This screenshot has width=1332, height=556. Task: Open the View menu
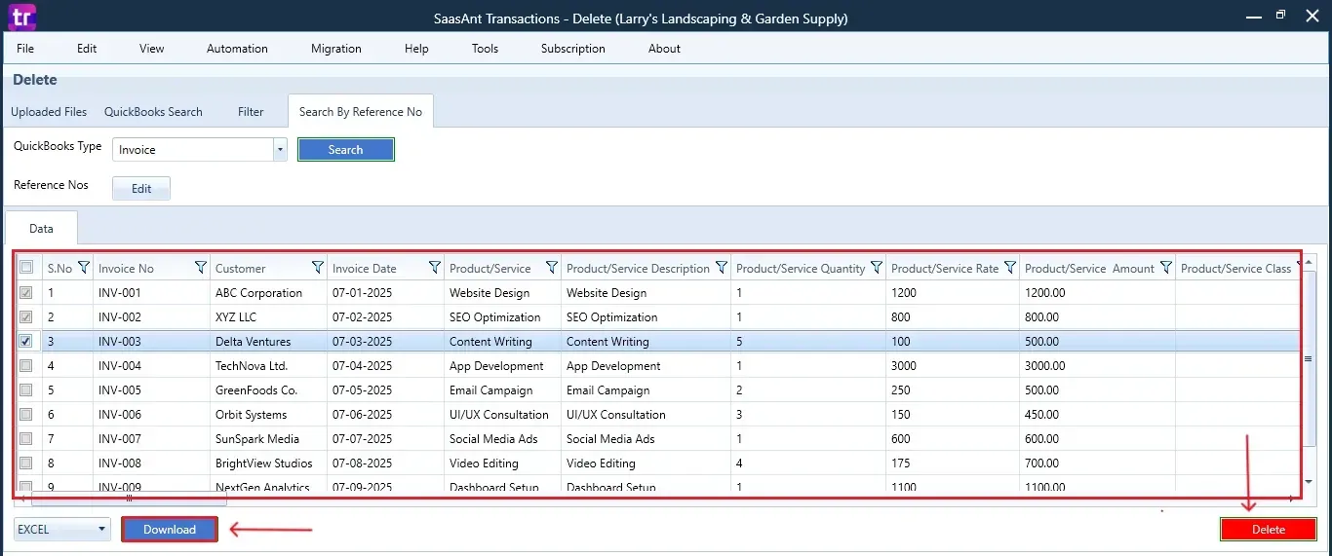coord(152,49)
